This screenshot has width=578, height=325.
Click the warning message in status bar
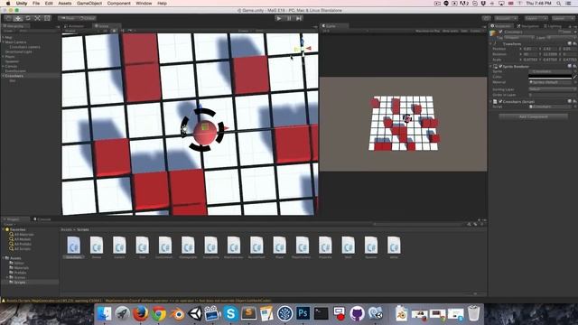coord(139,301)
